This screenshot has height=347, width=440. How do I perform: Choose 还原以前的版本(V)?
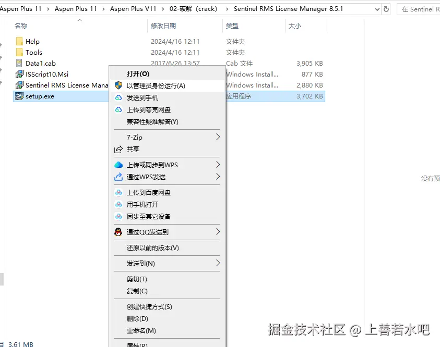(x=167, y=248)
